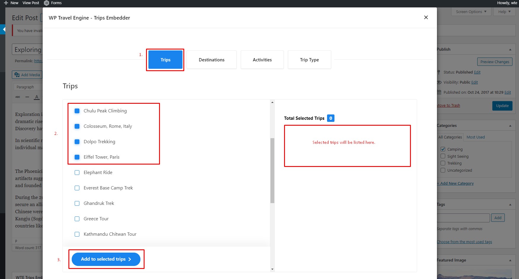Select the All Categories tab
519x279 pixels.
[x=450, y=137]
